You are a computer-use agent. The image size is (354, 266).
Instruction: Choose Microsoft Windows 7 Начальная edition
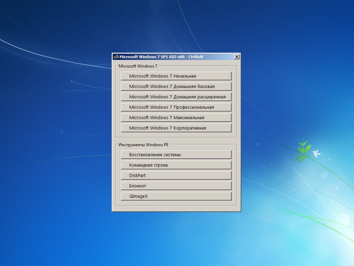pos(176,76)
